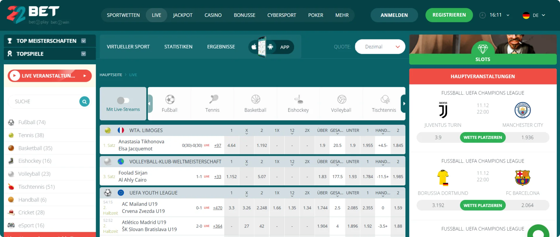
Task: Open the Ergebnisse link
Action: pyautogui.click(x=221, y=47)
